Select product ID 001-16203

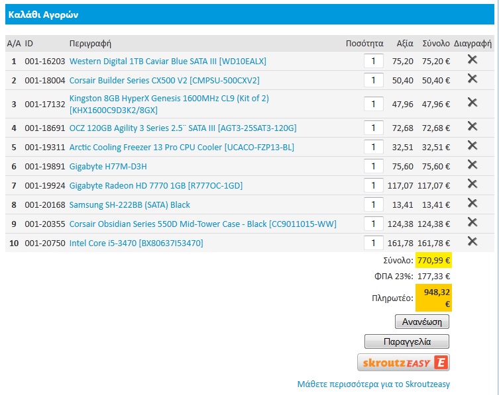45,61
